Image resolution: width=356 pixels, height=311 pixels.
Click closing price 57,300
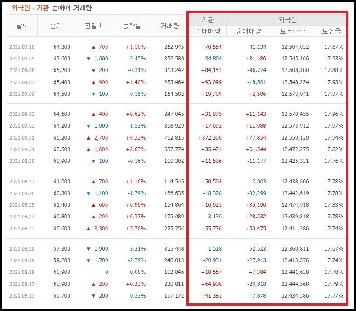pos(62,249)
